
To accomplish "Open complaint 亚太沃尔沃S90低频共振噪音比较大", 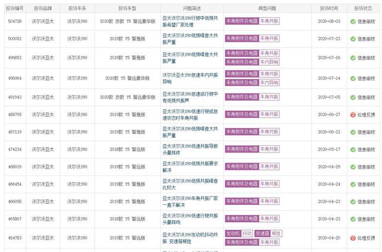I will pos(190,184).
